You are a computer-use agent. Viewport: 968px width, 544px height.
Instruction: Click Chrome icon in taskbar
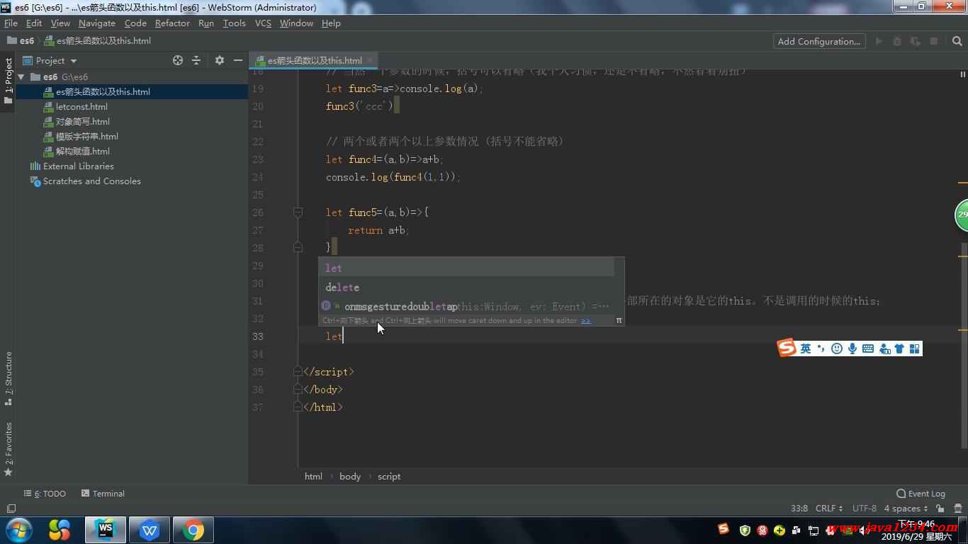pos(193,530)
